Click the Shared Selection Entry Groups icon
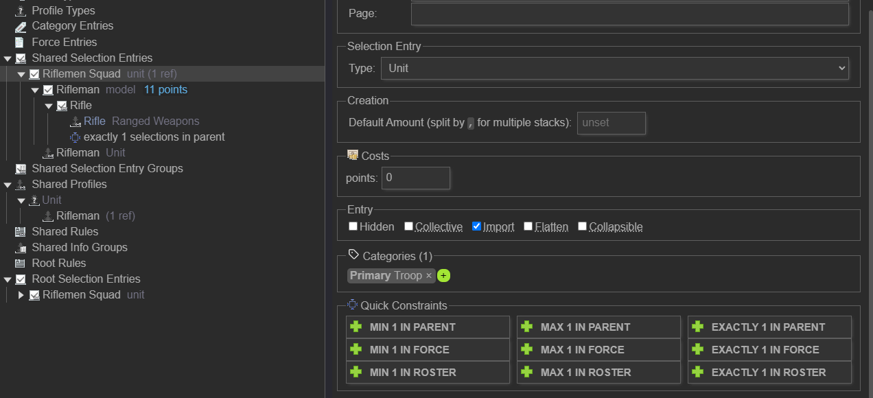 coord(21,169)
